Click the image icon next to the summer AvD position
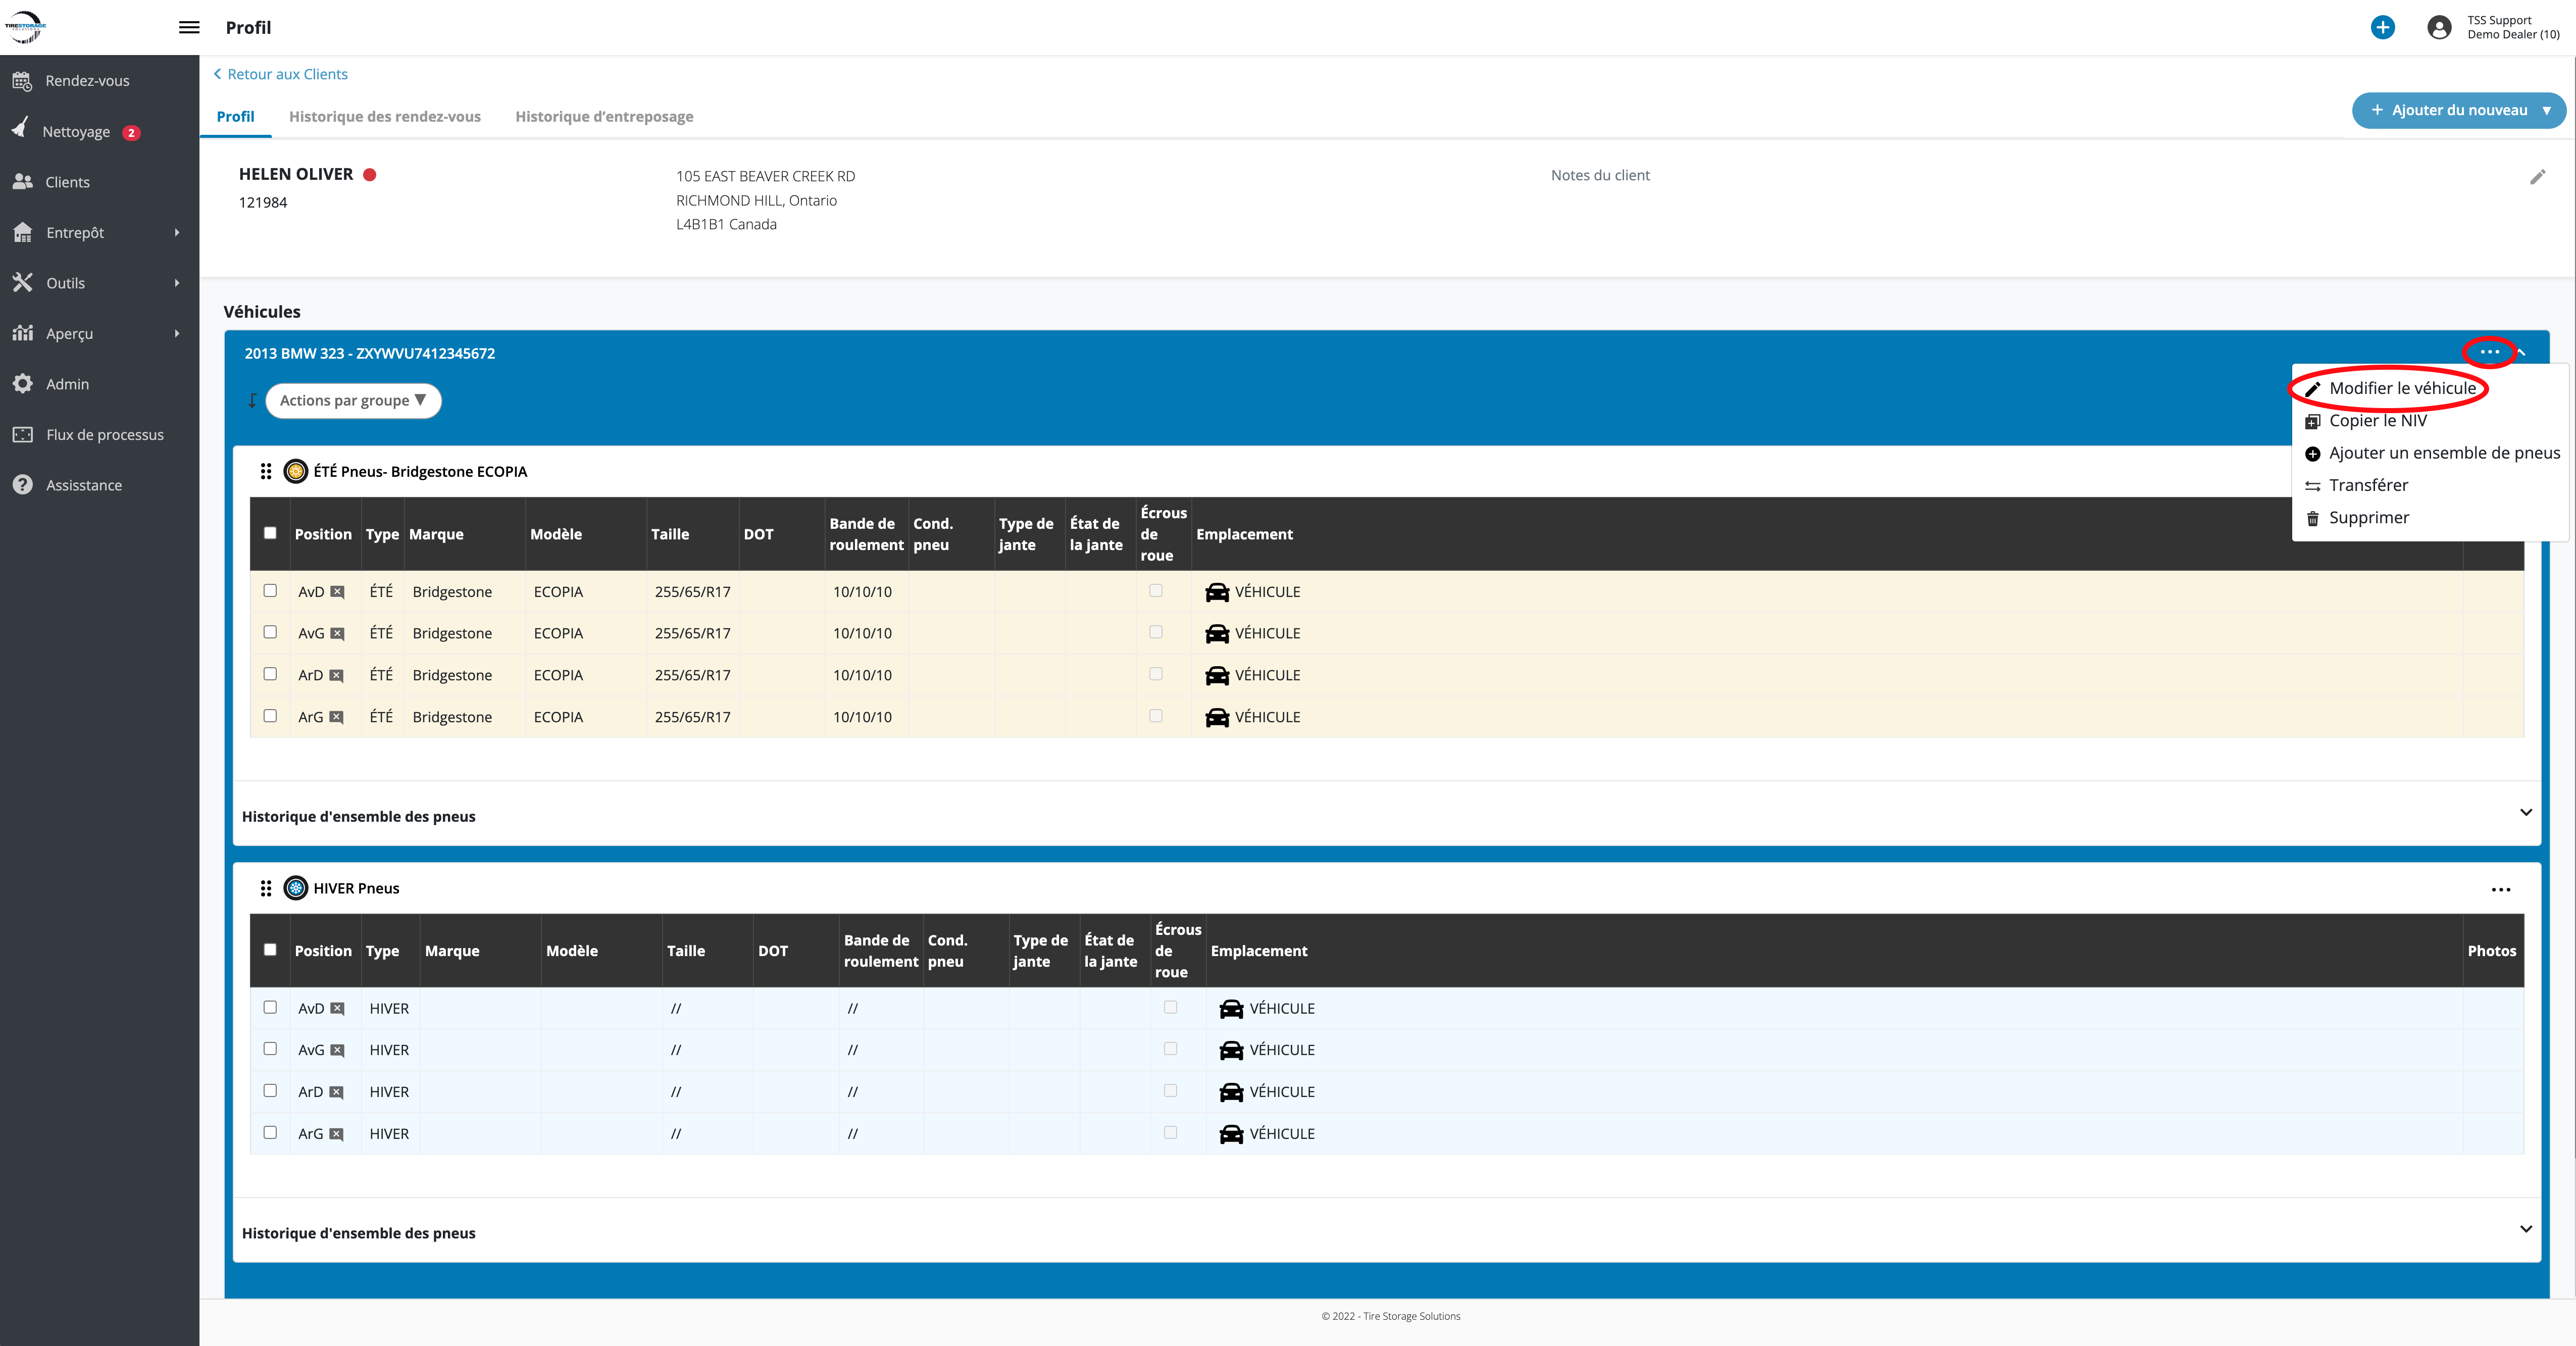The image size is (2576, 1346). click(337, 592)
